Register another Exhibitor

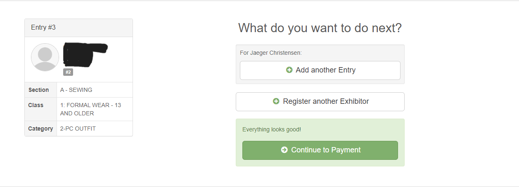pos(320,101)
